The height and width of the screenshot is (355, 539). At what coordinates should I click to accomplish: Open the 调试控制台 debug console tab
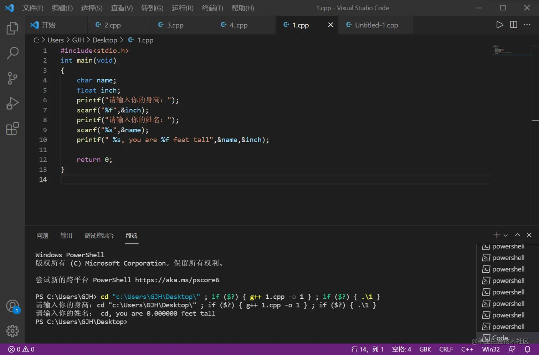pos(99,236)
